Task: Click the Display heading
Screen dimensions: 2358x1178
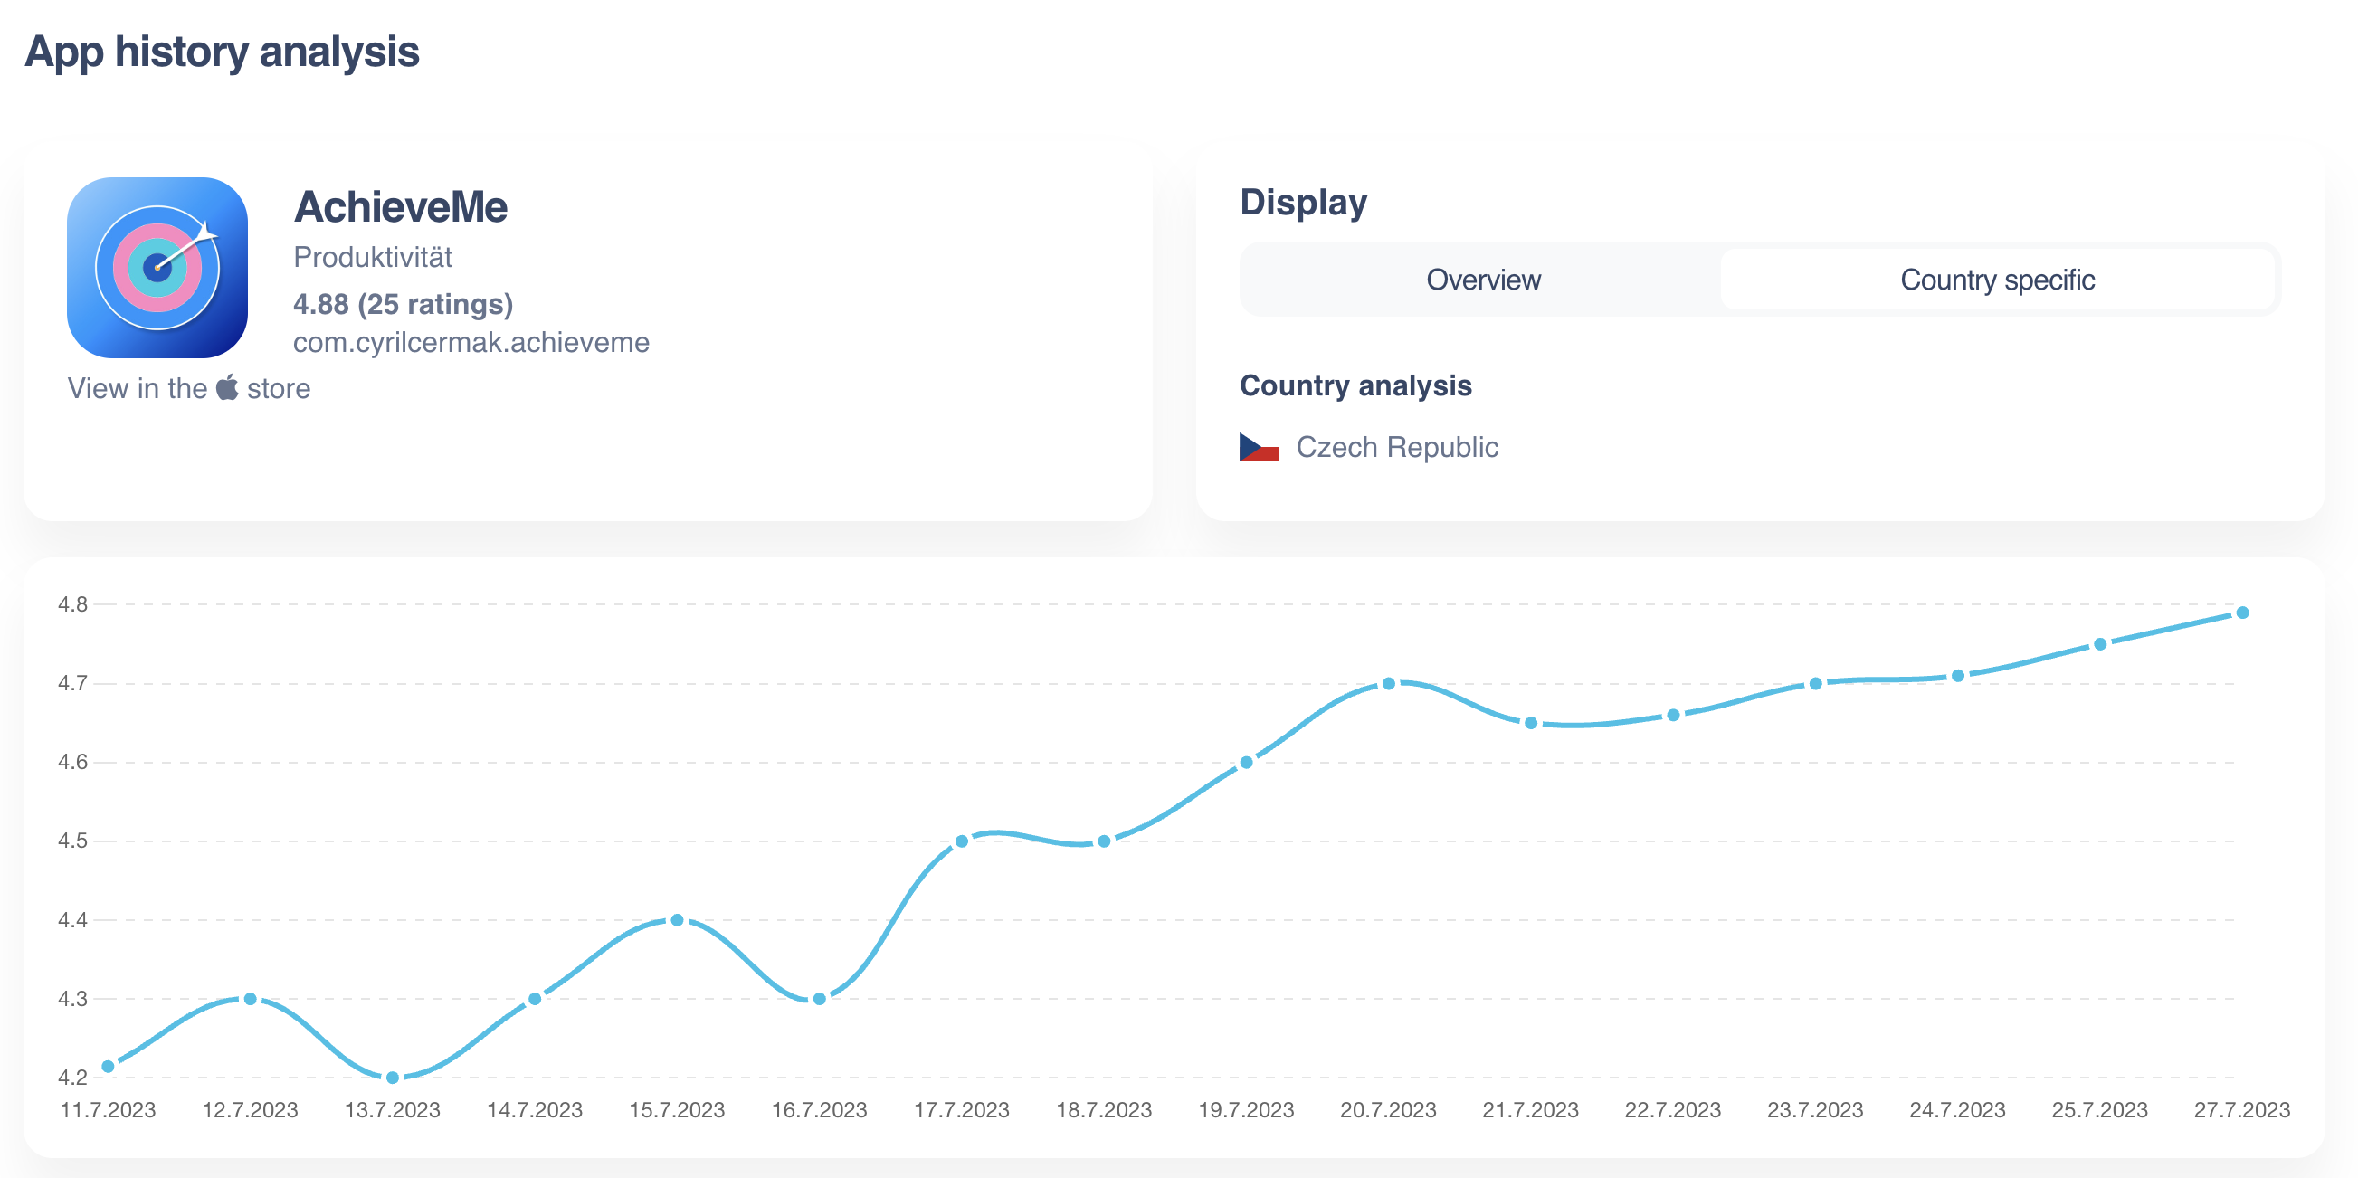Action: coord(1303,203)
